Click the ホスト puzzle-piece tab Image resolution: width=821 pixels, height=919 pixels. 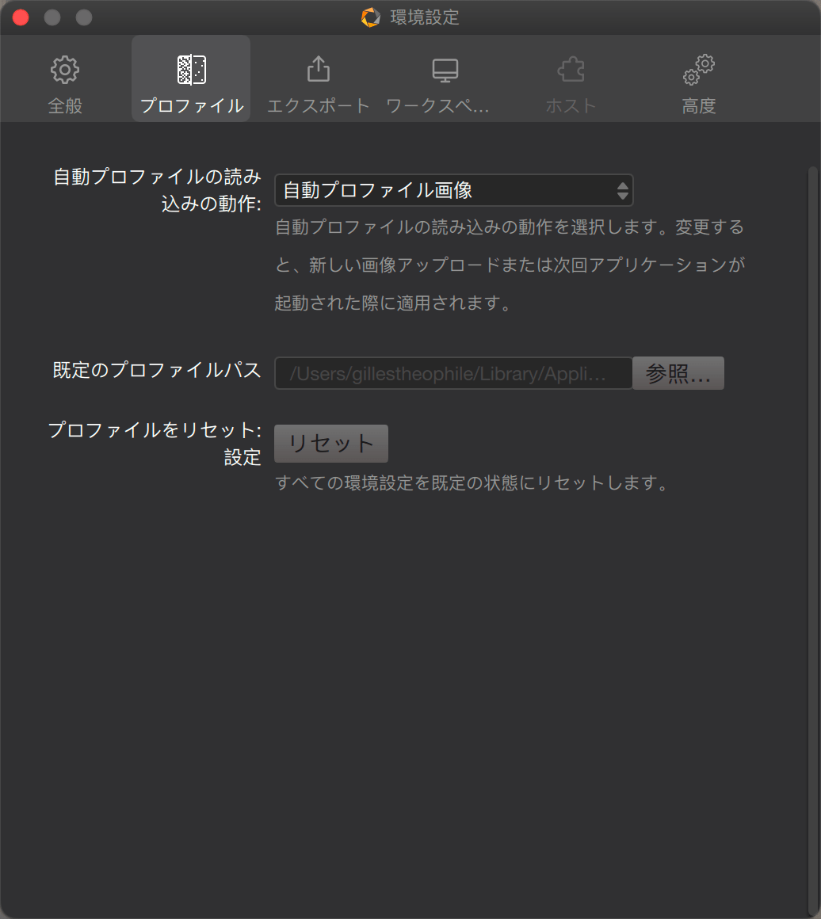coord(571,83)
